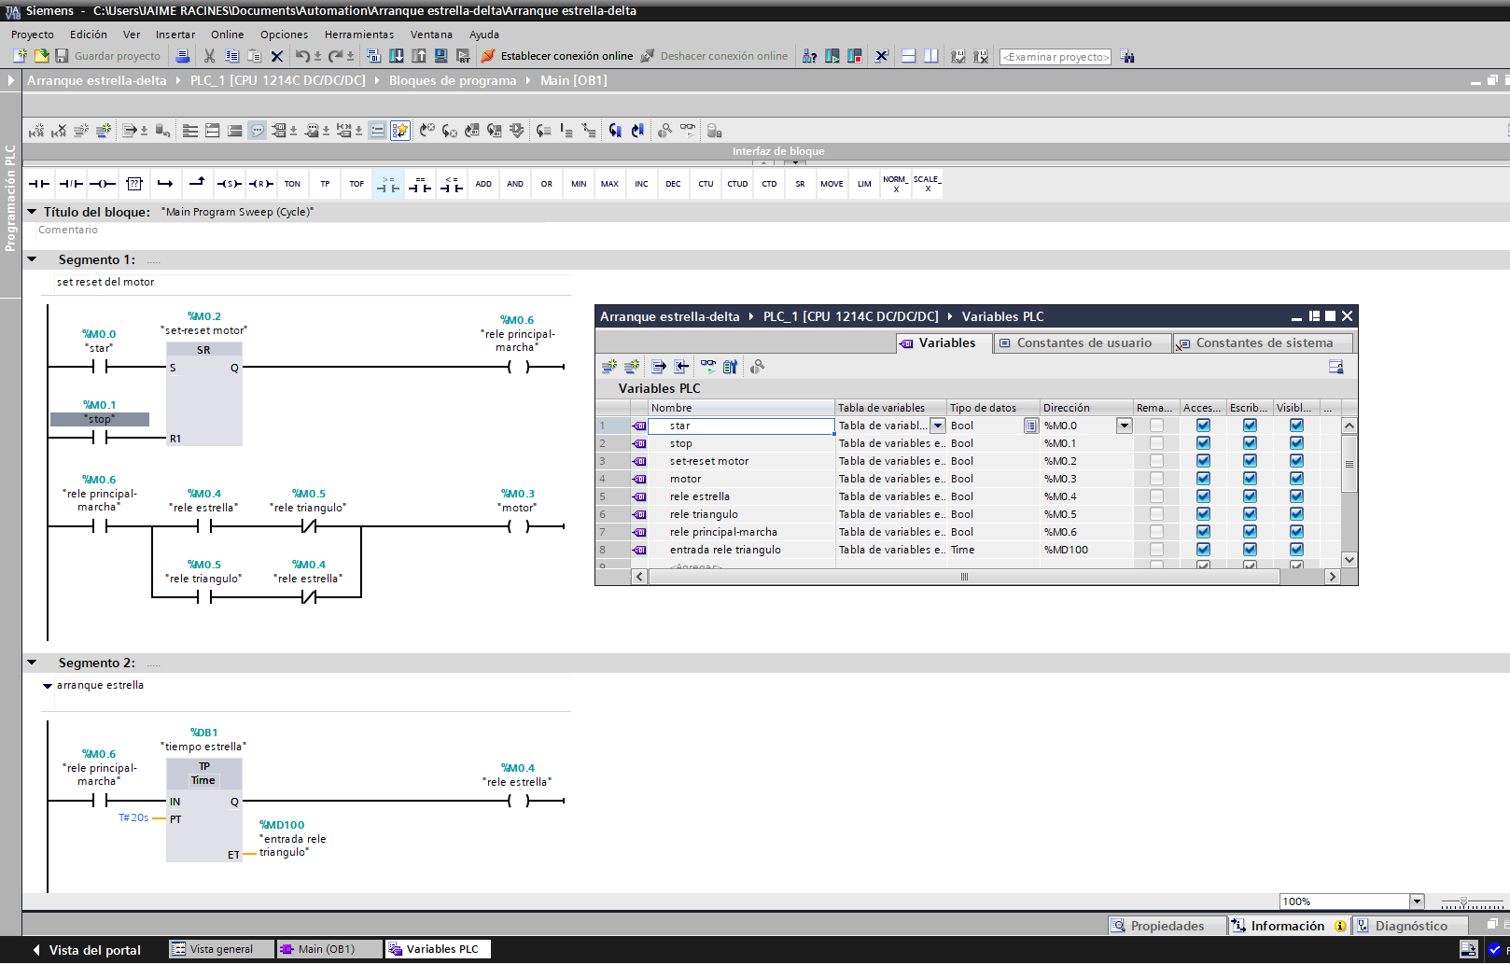Viewport: 1510px width, 964px height.
Task: Open the Dirección dropdown for %M0.0
Action: (x=1125, y=426)
